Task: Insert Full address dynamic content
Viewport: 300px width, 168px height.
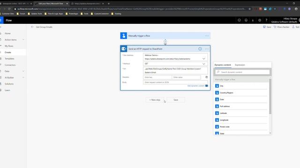Action: point(241,106)
